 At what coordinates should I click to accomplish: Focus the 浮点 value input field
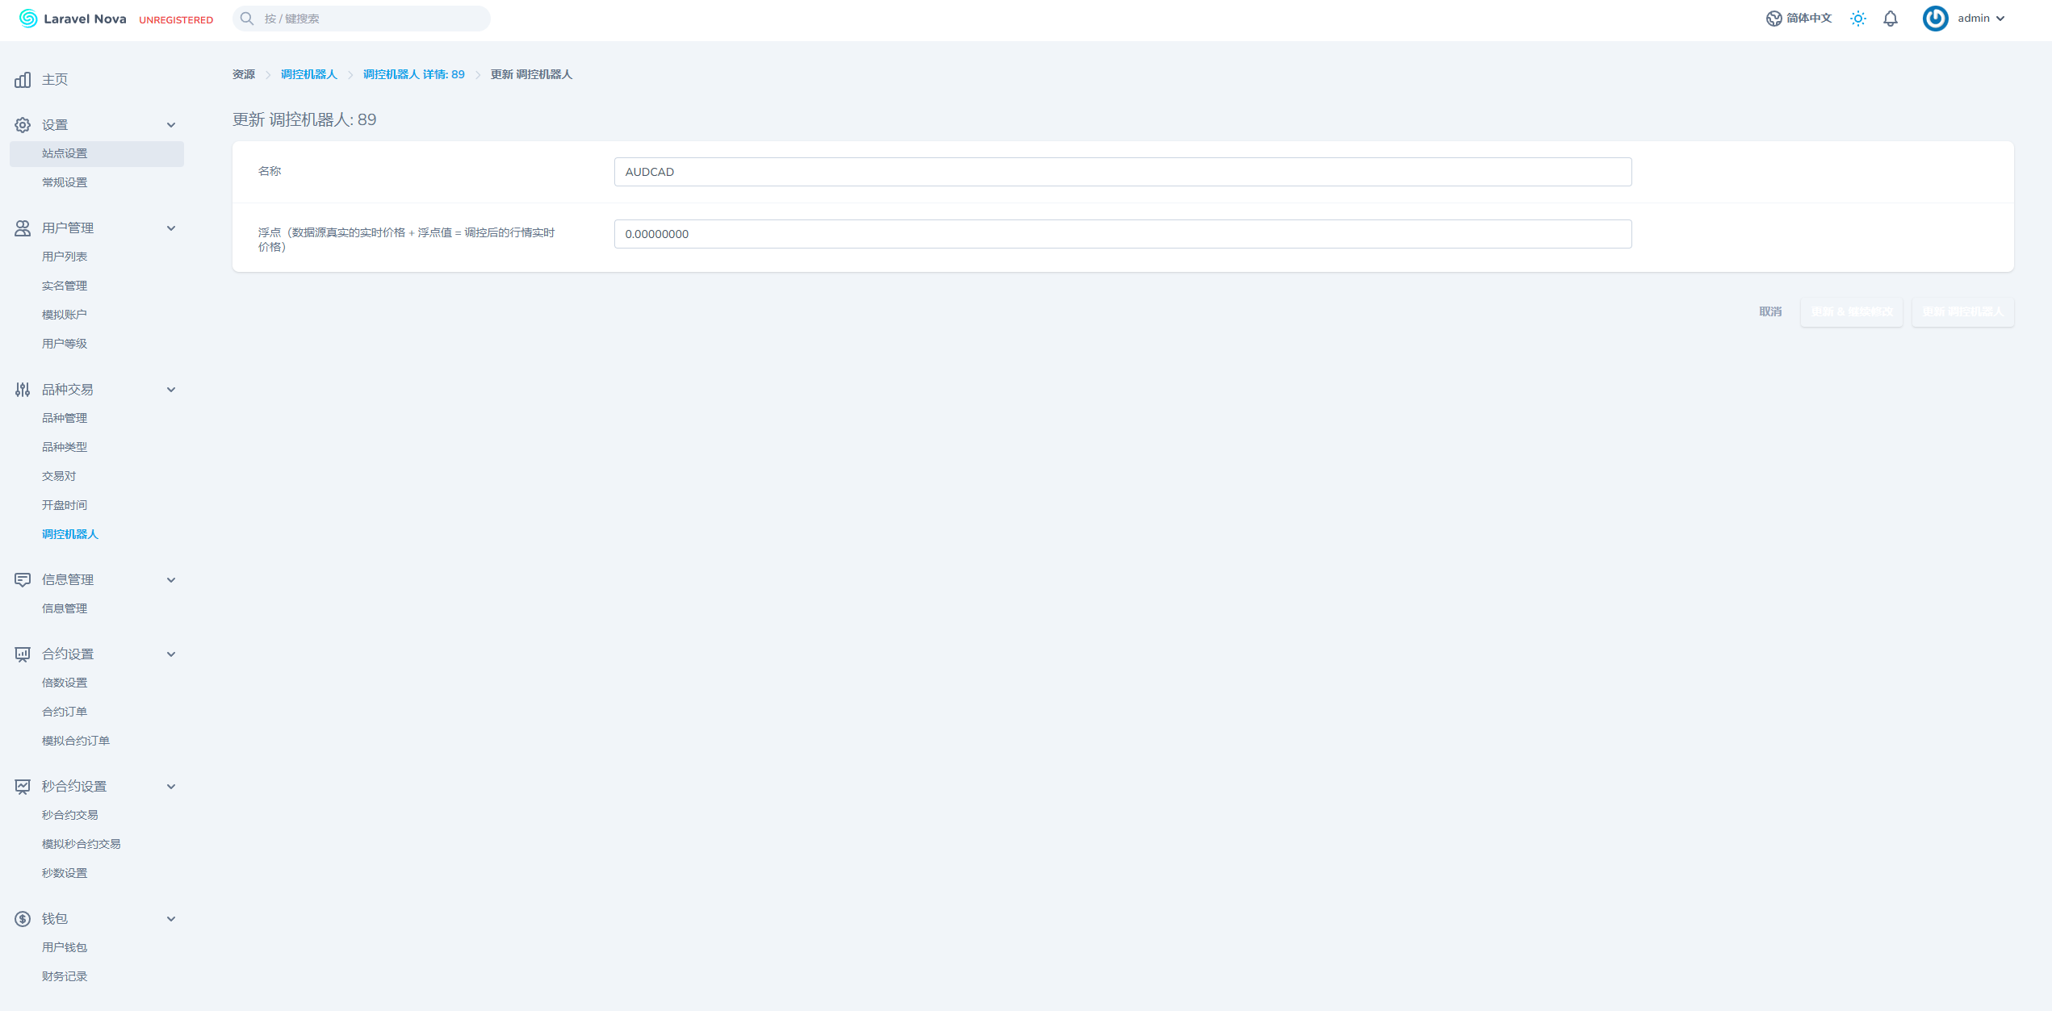pyautogui.click(x=1122, y=234)
